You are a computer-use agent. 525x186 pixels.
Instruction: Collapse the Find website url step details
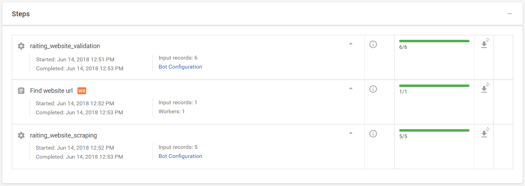351,88
